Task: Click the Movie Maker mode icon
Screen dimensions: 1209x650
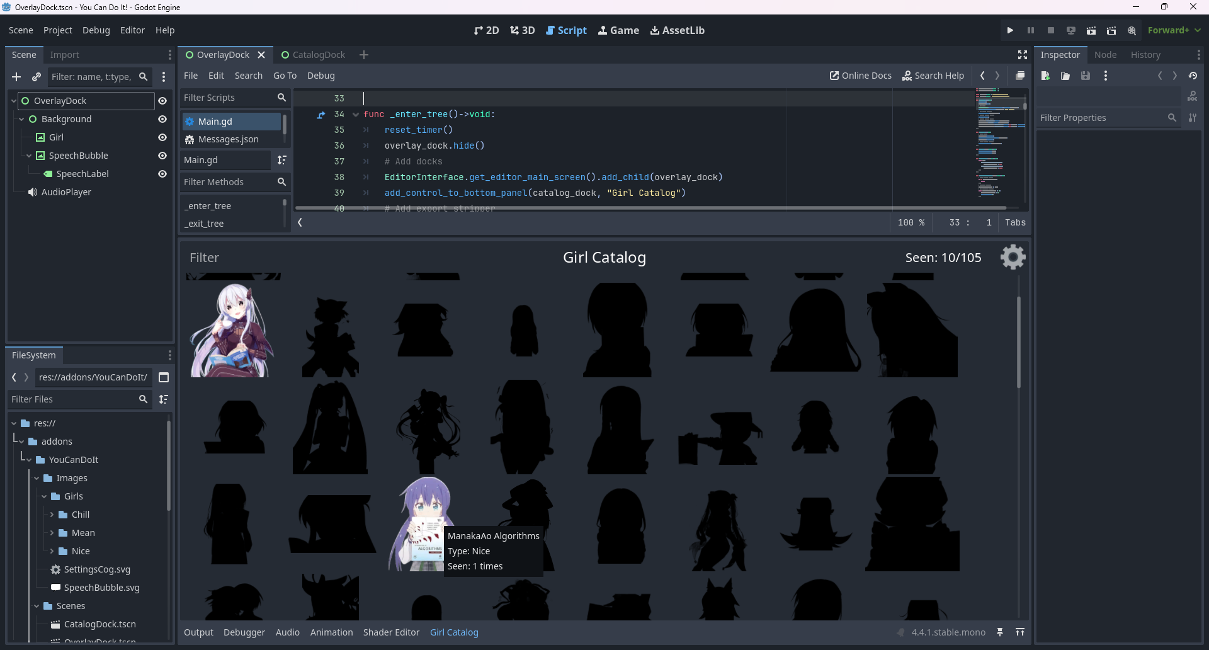Action: [x=1132, y=30]
